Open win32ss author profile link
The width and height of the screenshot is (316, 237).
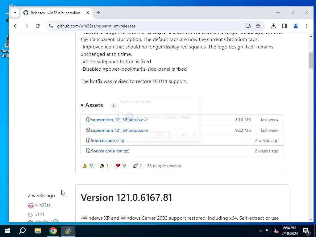[43, 205]
